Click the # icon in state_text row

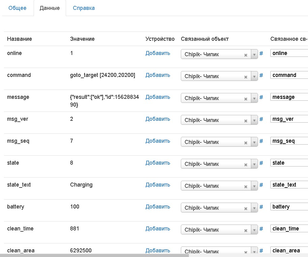point(261,185)
